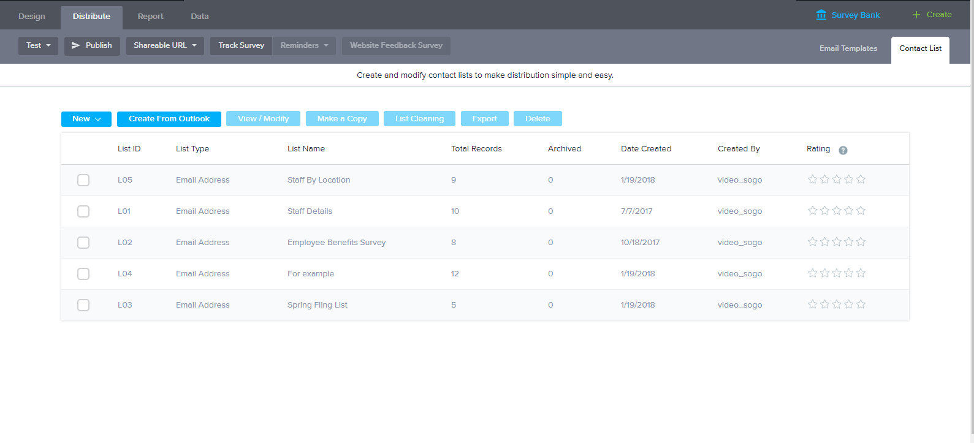Viewport: 974px width, 443px height.
Task: Click total records value 12
Action: (x=455, y=274)
